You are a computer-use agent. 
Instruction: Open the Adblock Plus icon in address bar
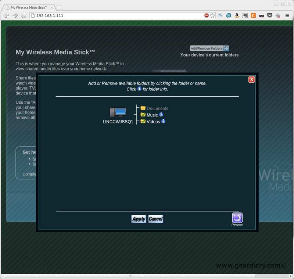coord(207,15)
